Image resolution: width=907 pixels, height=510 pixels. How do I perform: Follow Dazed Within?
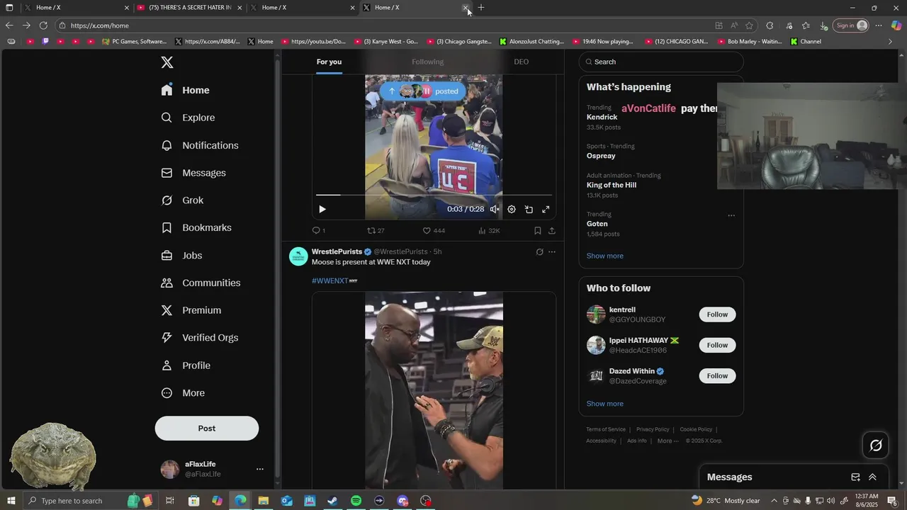[x=717, y=376]
